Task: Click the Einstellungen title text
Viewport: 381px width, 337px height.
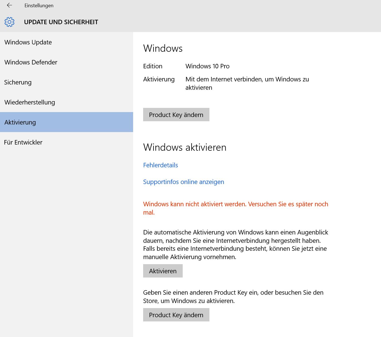Action: click(x=39, y=6)
